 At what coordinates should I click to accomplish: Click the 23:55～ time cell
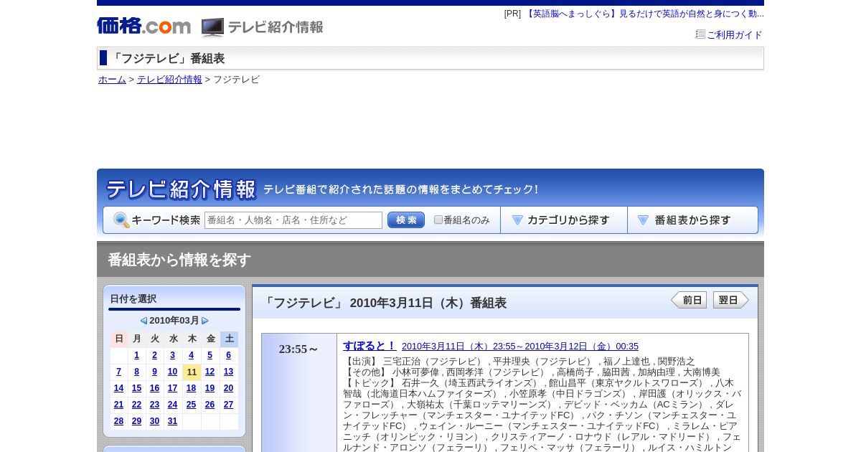click(299, 349)
